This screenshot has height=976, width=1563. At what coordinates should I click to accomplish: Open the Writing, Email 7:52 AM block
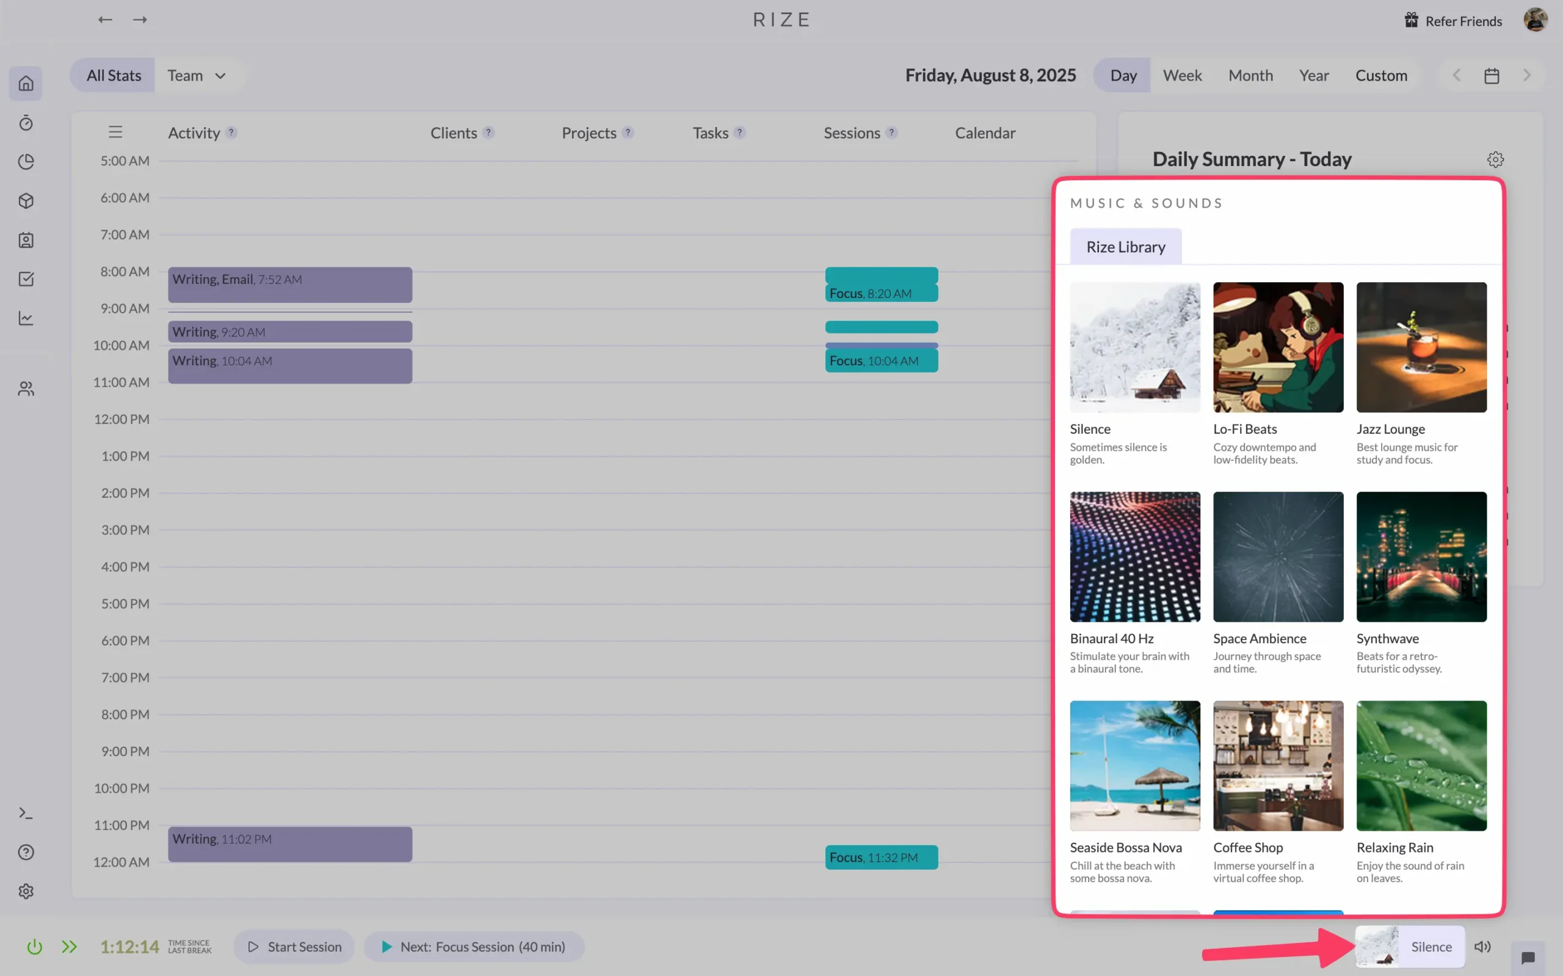tap(289, 285)
